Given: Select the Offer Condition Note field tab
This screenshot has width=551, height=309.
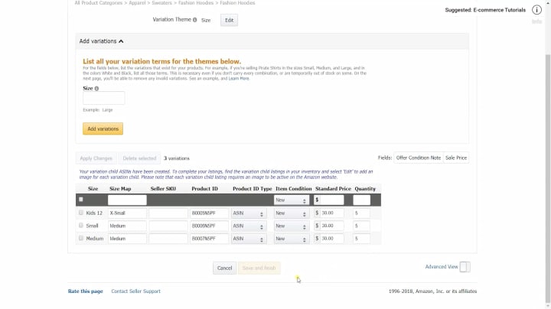Looking at the screenshot, I should [x=419, y=158].
